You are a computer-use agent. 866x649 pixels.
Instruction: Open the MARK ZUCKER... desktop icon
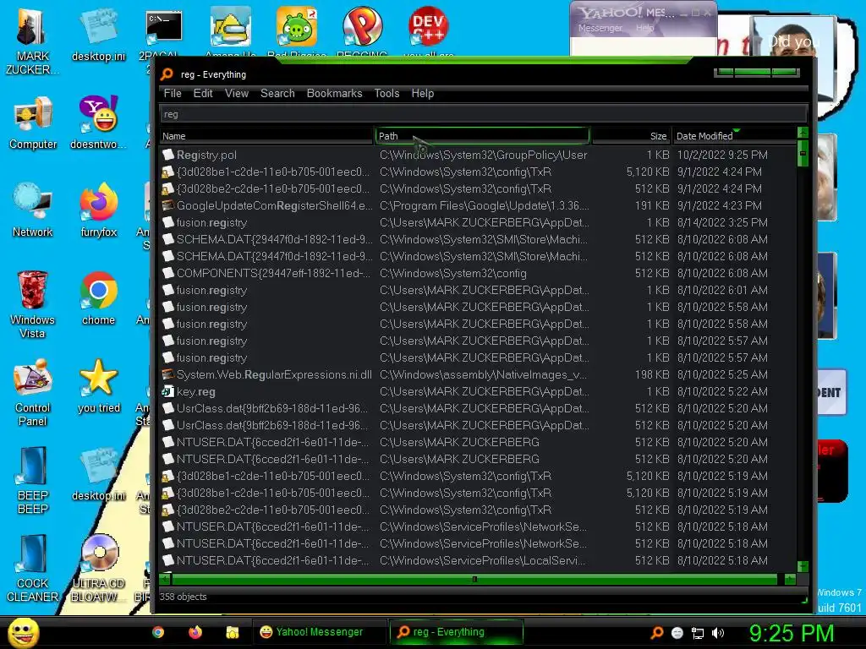pos(32,41)
